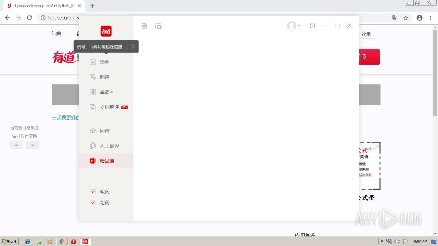The height and width of the screenshot is (246, 438).
Task: Click the upvote arrow under 当前查询结果
Action: [x=16, y=145]
